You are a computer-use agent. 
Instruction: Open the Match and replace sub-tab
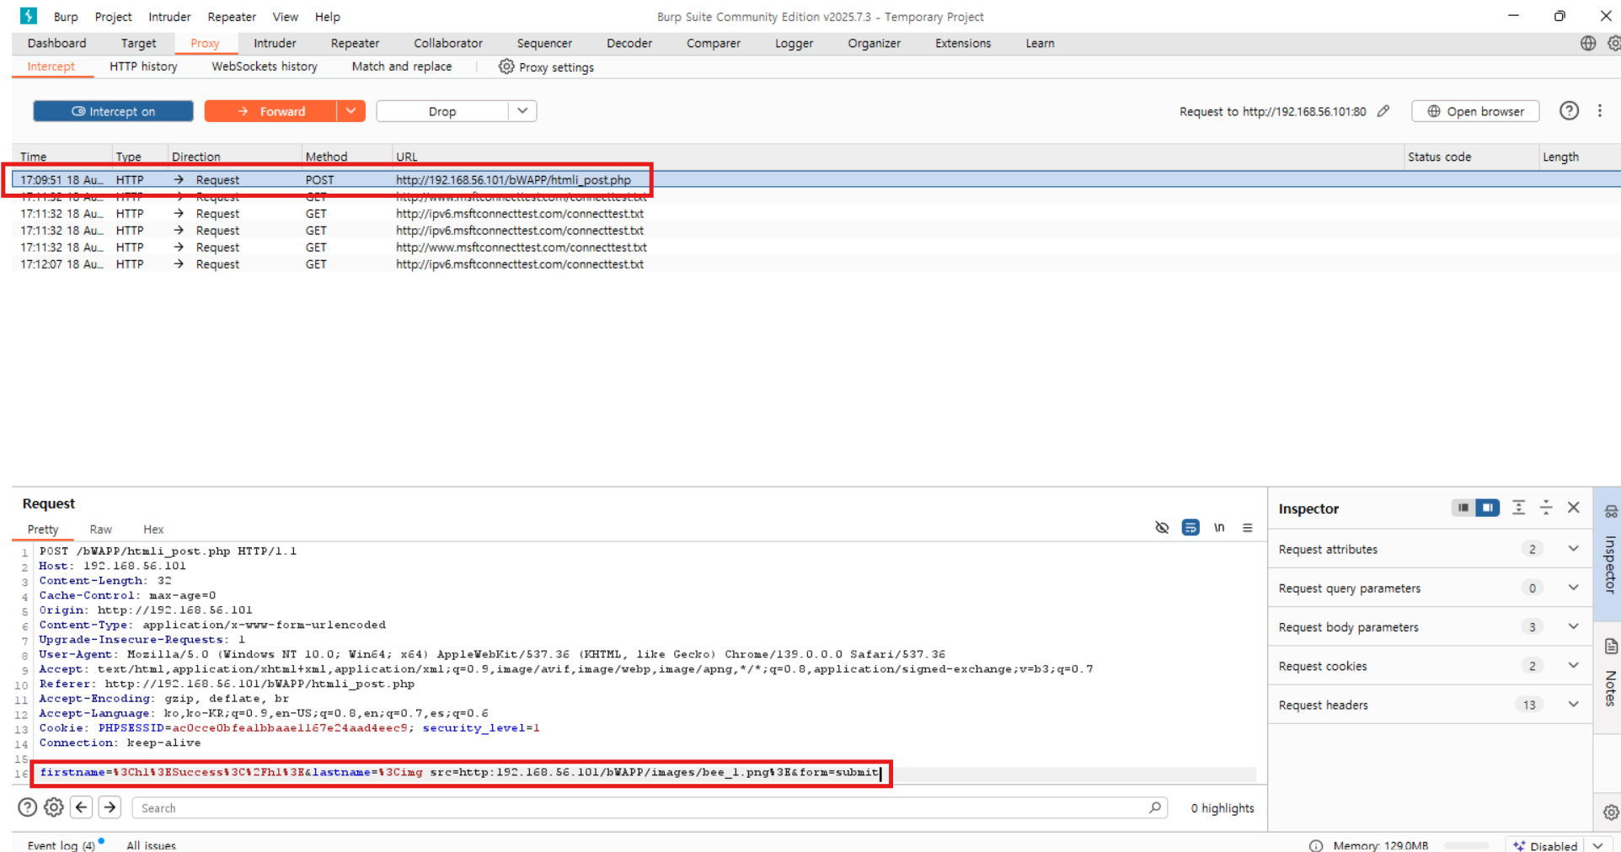pyautogui.click(x=402, y=67)
